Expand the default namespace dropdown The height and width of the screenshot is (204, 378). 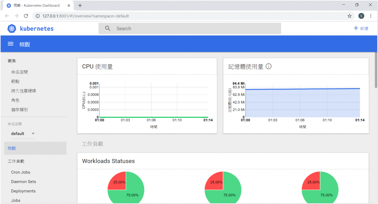coord(33,134)
